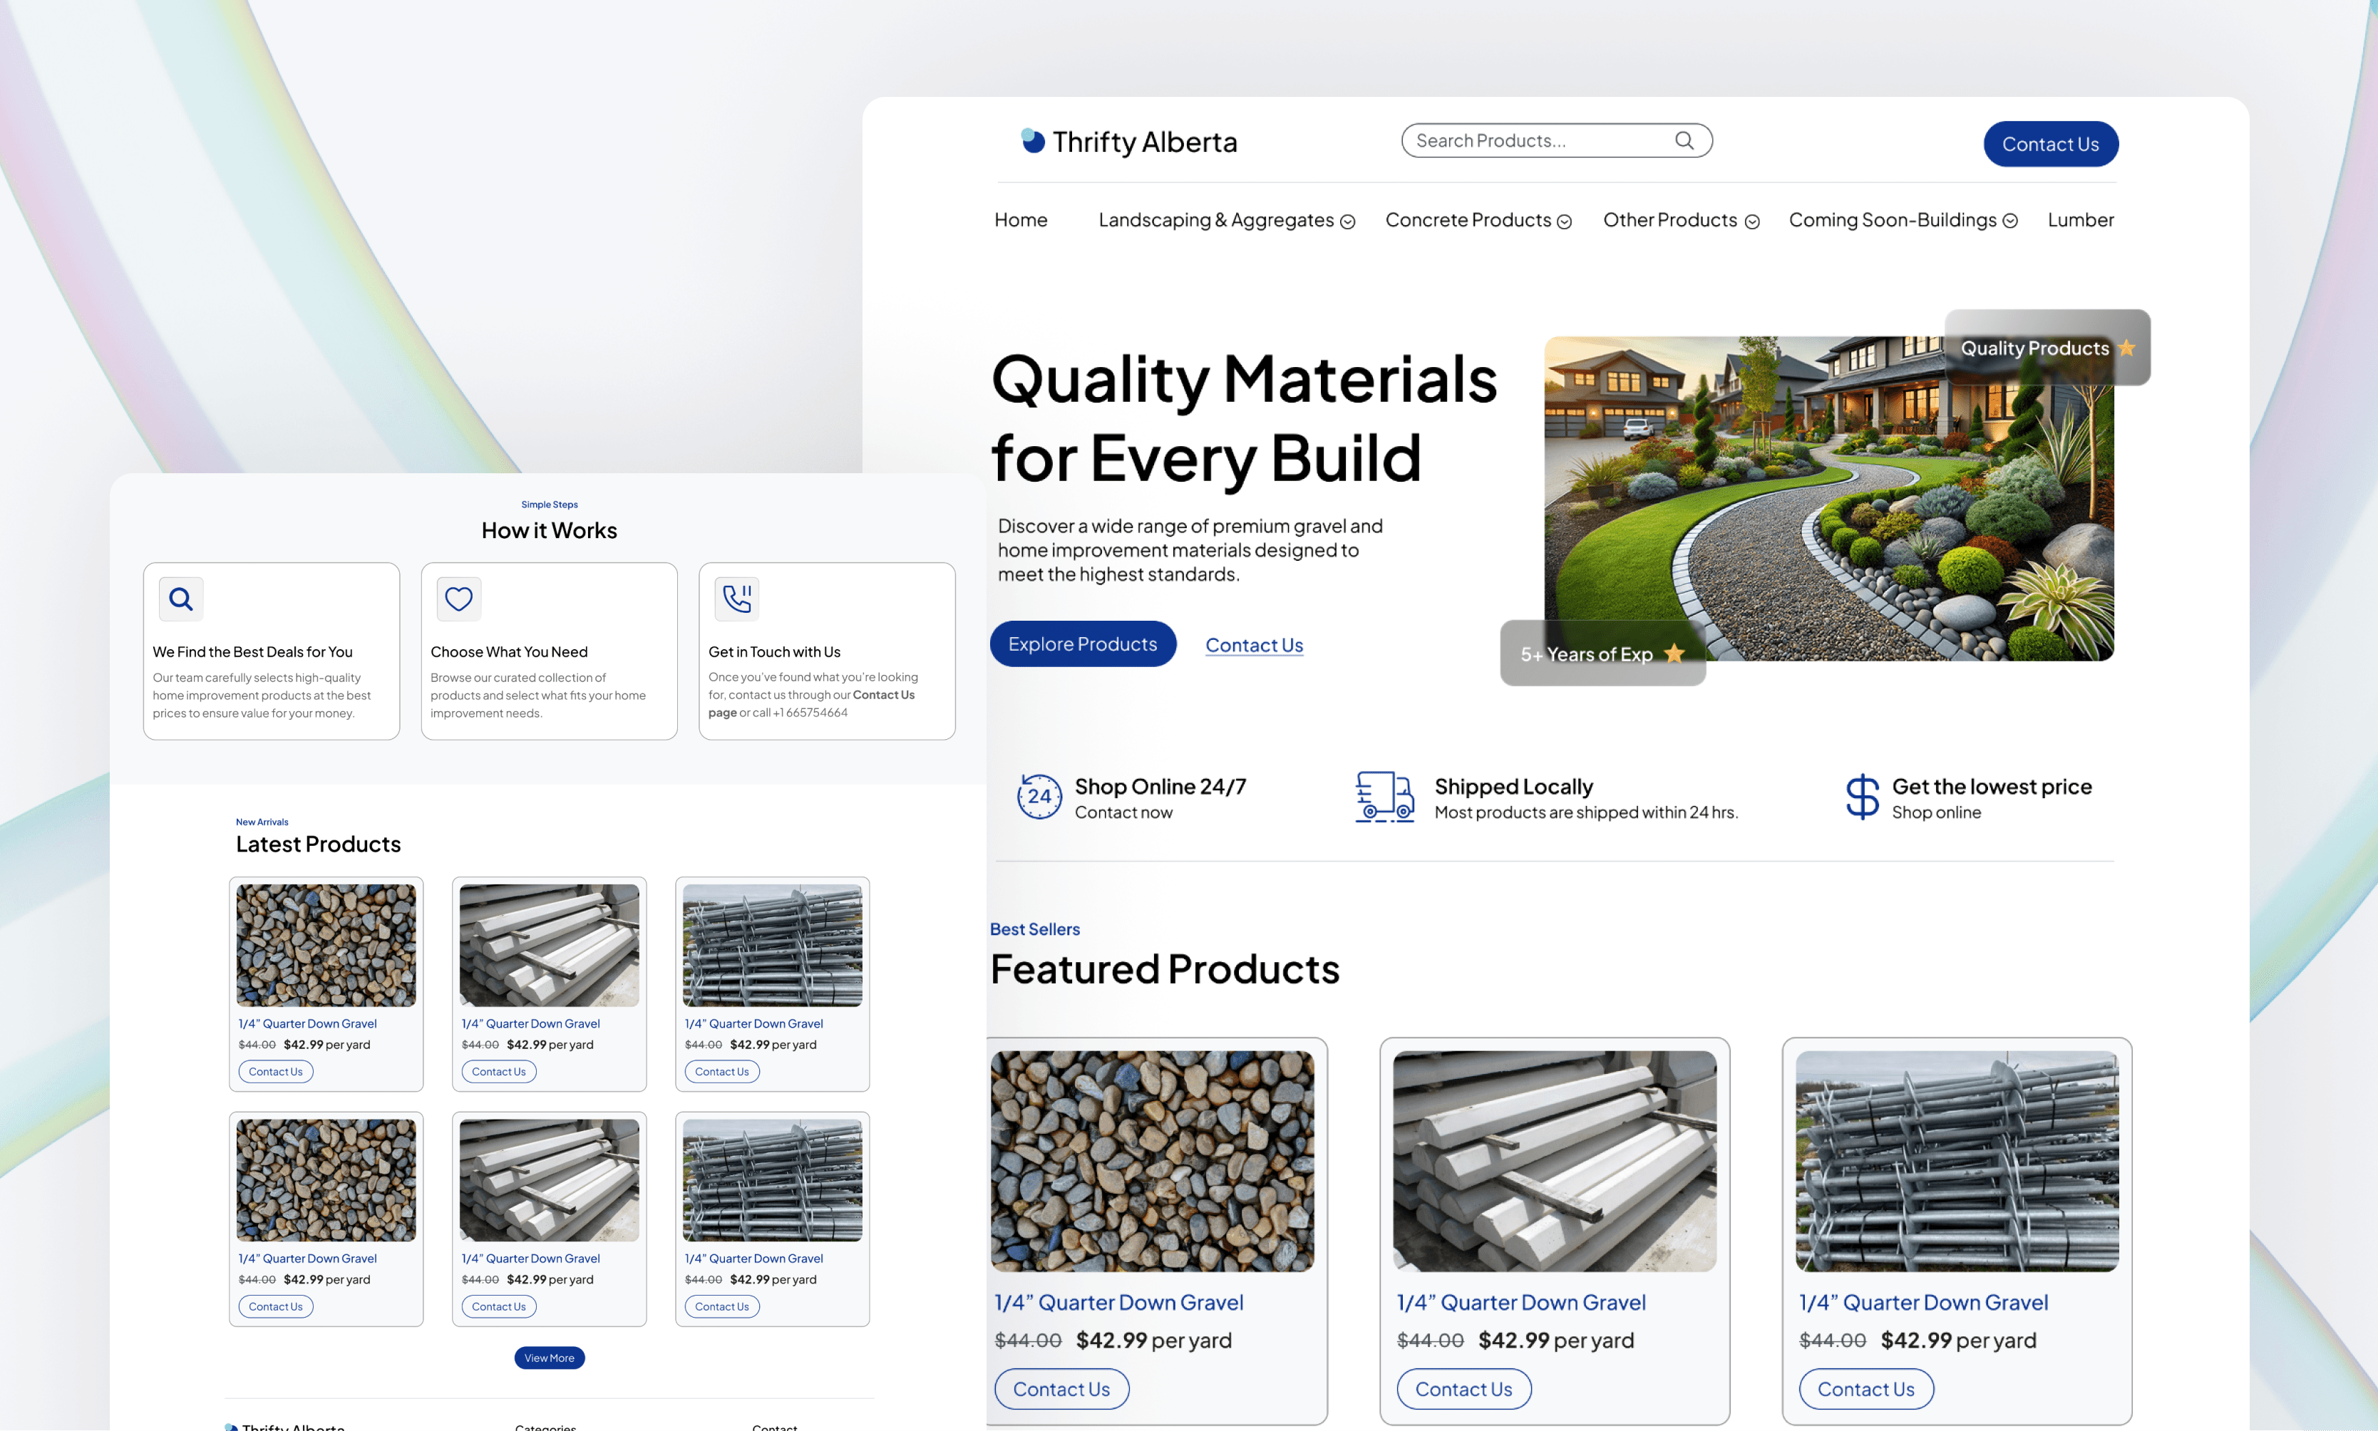Click the We Find the Best Deals for You title
The height and width of the screenshot is (1431, 2378).
pyautogui.click(x=252, y=653)
